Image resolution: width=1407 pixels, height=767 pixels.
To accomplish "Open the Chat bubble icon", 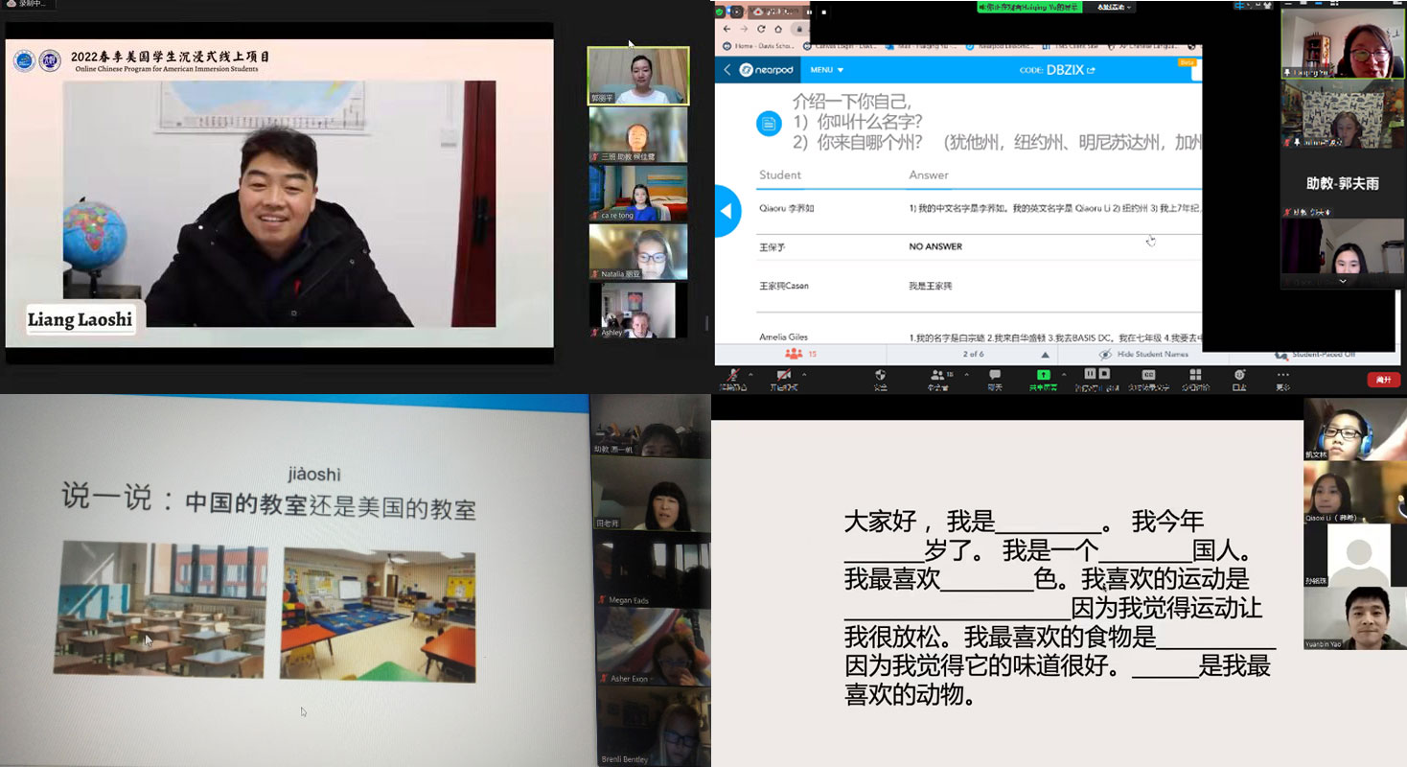I will pos(994,375).
